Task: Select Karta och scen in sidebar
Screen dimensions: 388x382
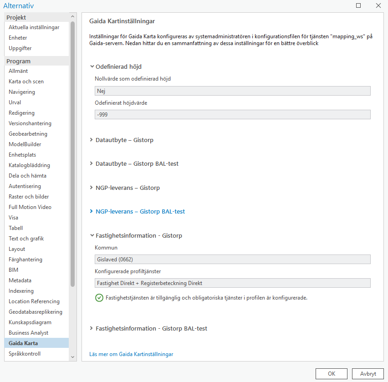Action: (26, 81)
